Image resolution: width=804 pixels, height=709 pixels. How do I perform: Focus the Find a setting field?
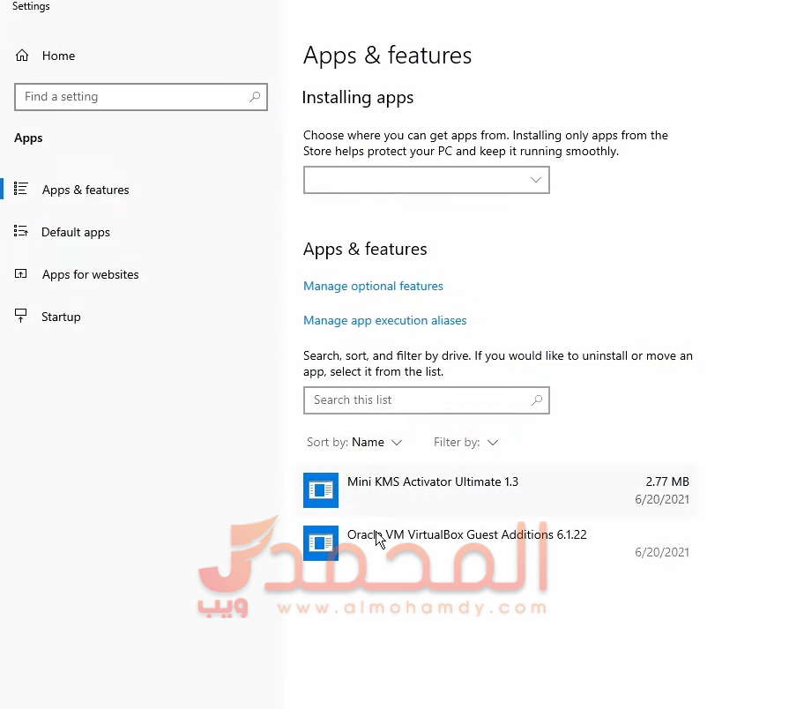click(140, 96)
